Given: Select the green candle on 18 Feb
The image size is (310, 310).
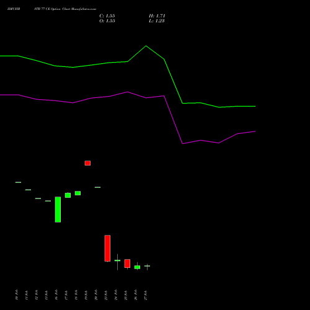Looking at the screenshot, I should [x=77, y=193].
